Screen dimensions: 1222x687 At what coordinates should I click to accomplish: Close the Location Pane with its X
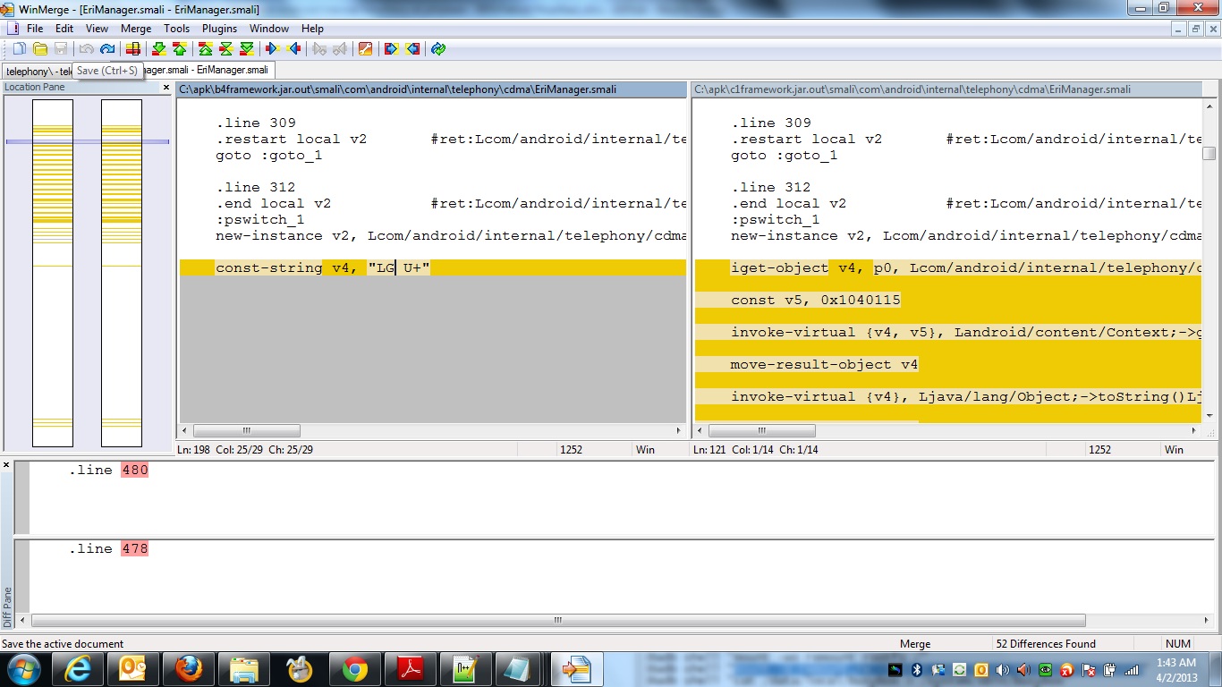tap(166, 88)
